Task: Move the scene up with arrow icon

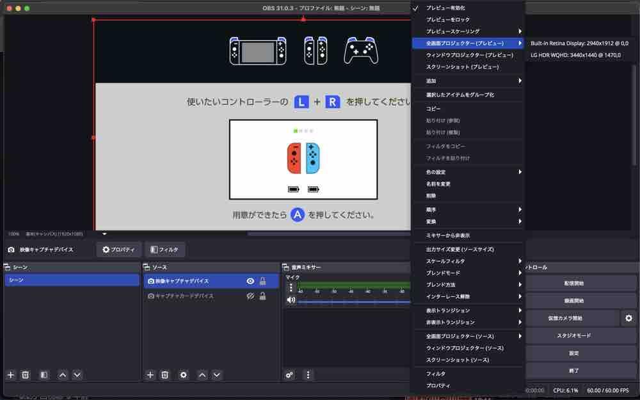Action: tap(63, 374)
